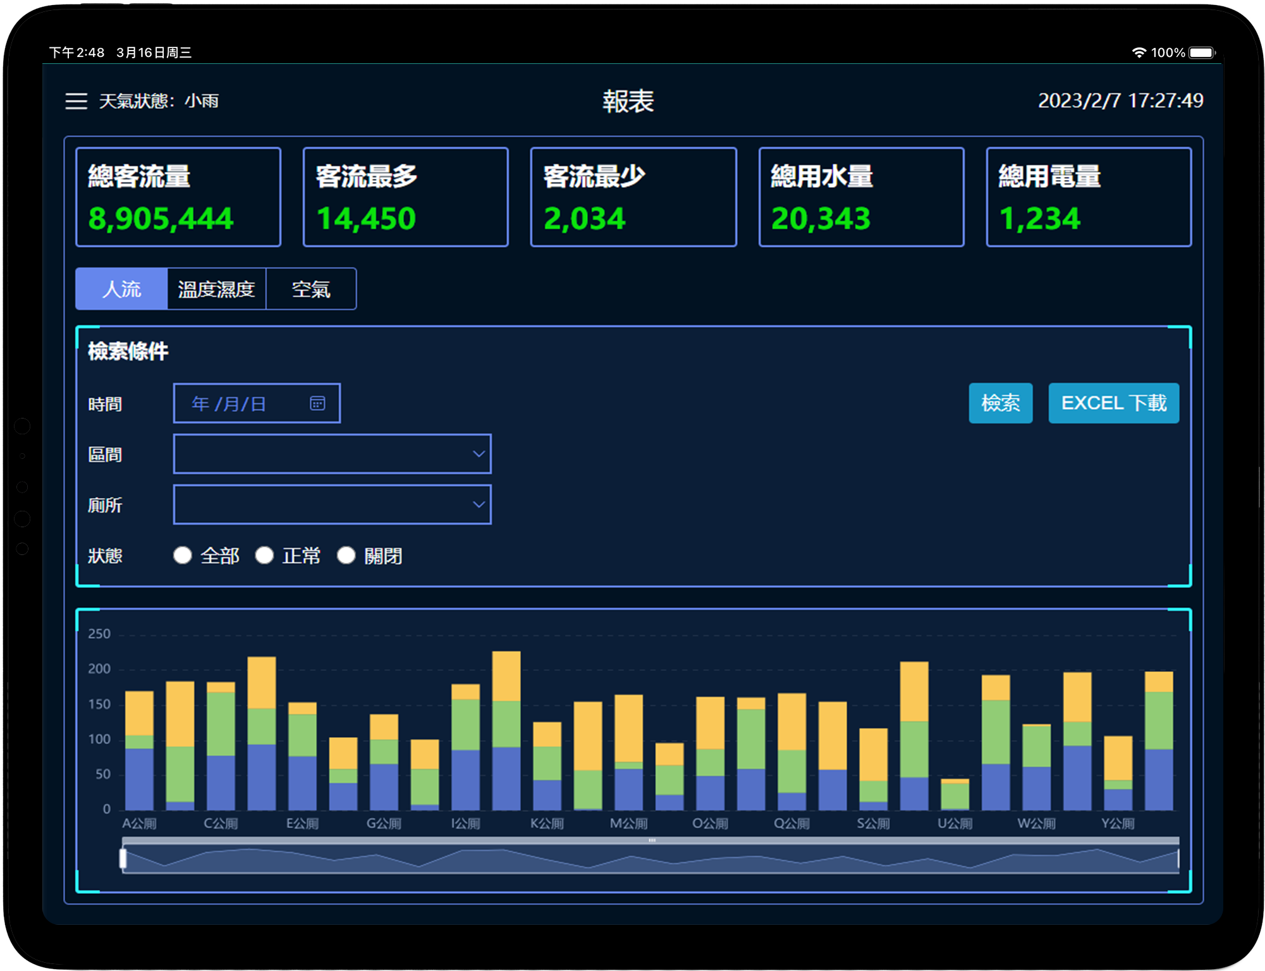
Task: Click the 總客流量 summary card
Action: click(x=178, y=197)
